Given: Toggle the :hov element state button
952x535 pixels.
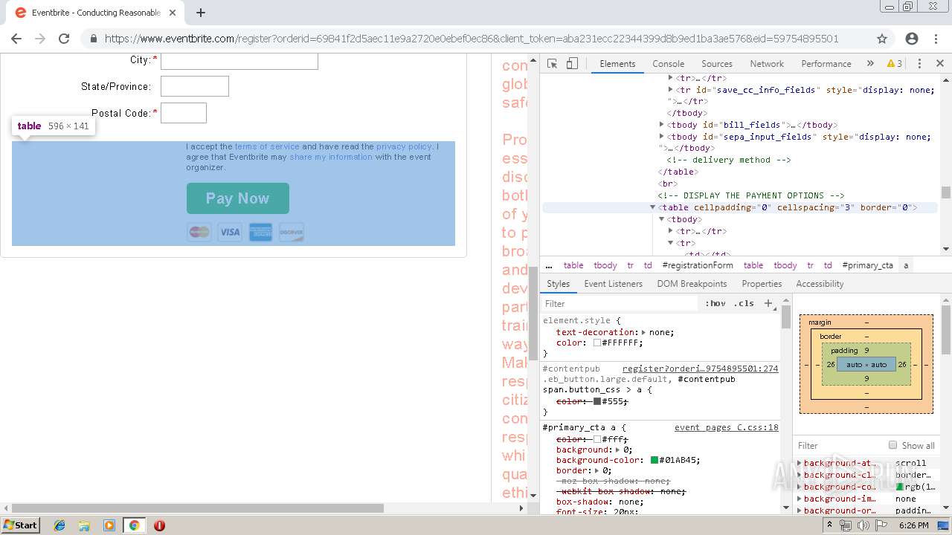Looking at the screenshot, I should point(715,303).
